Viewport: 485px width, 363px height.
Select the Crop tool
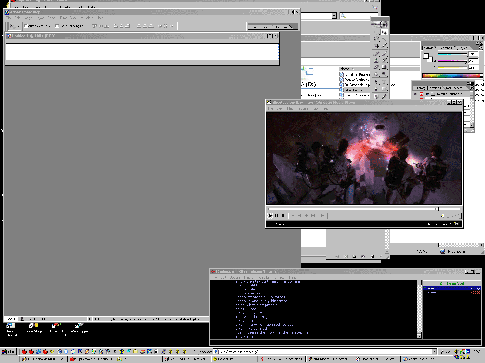pyautogui.click(x=376, y=45)
